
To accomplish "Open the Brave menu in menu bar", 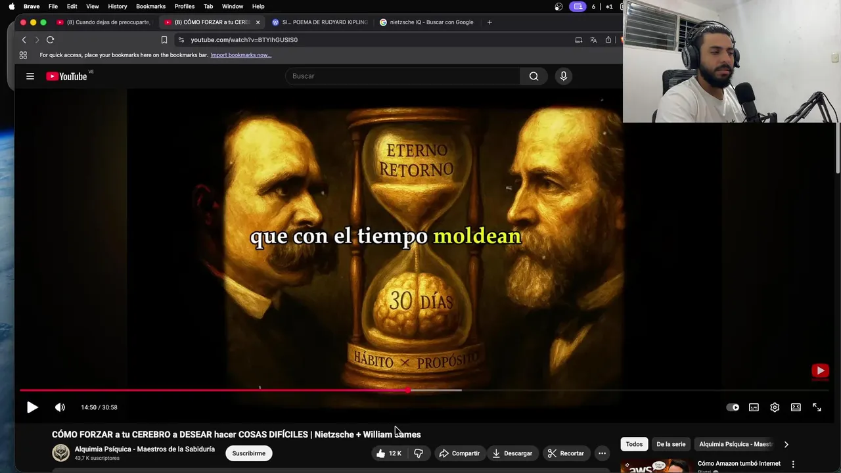I will click(x=32, y=7).
